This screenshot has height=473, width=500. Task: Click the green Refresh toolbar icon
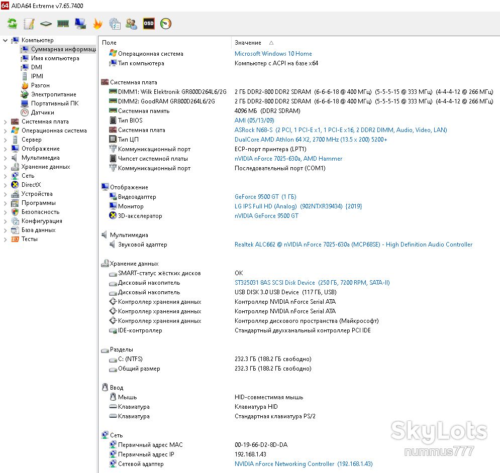pos(12,24)
